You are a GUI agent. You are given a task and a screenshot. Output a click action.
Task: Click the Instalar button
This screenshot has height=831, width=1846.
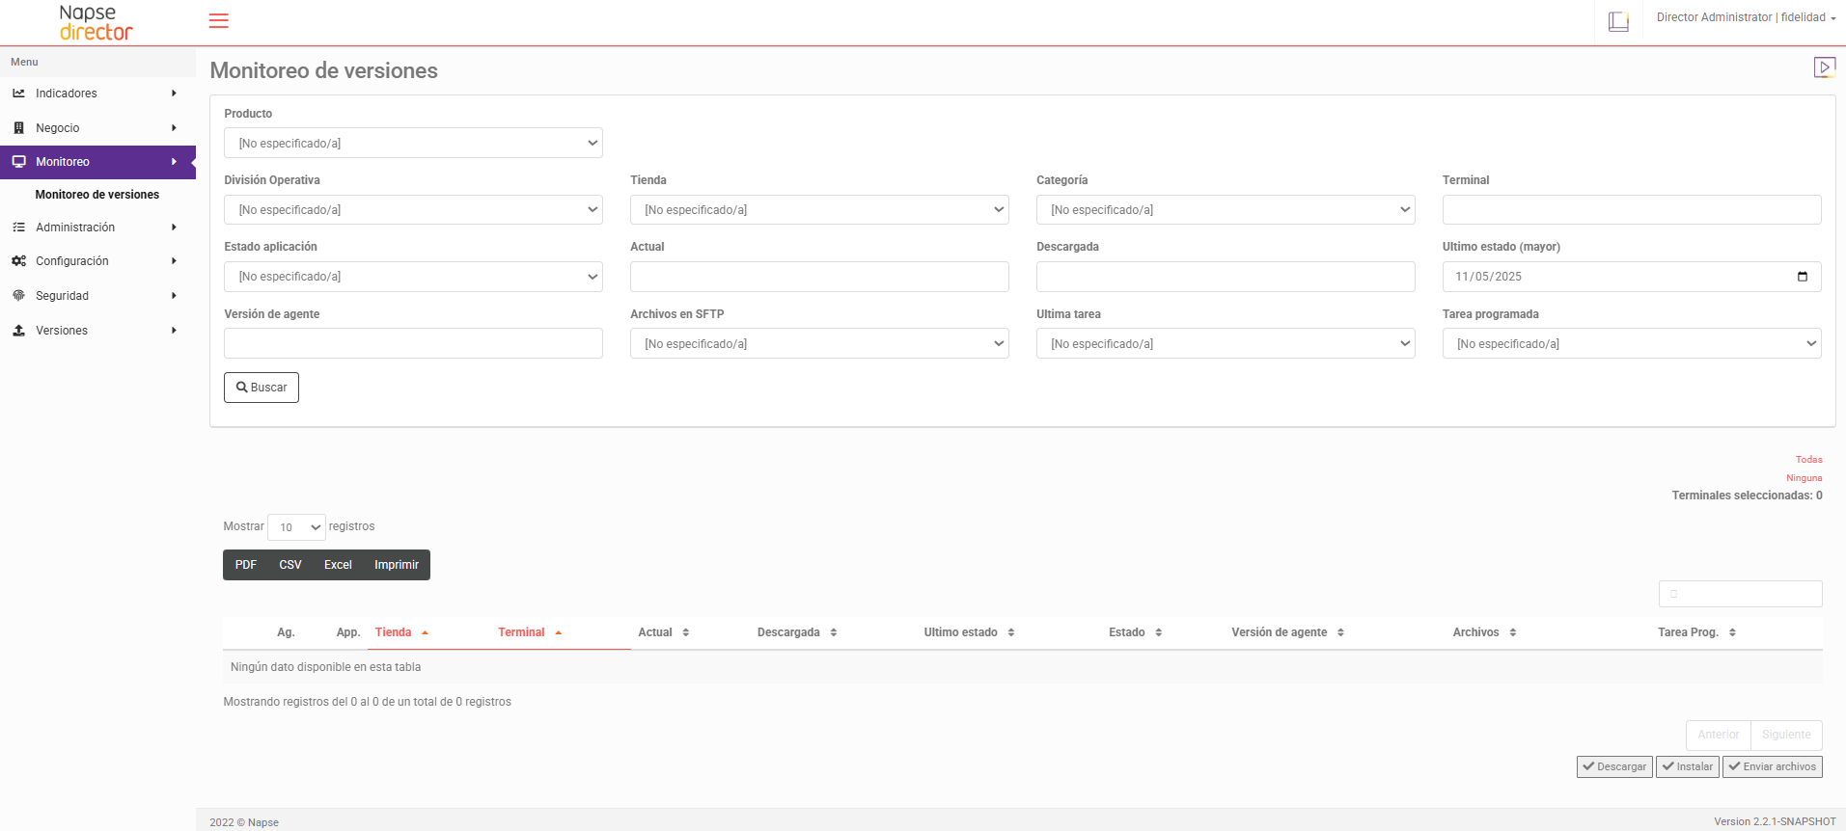pyautogui.click(x=1688, y=767)
